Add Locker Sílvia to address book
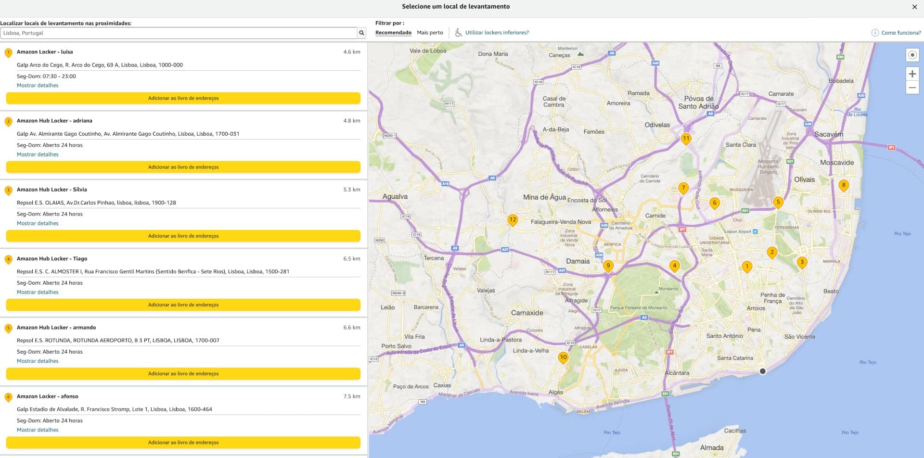This screenshot has height=458, width=924. tap(183, 236)
